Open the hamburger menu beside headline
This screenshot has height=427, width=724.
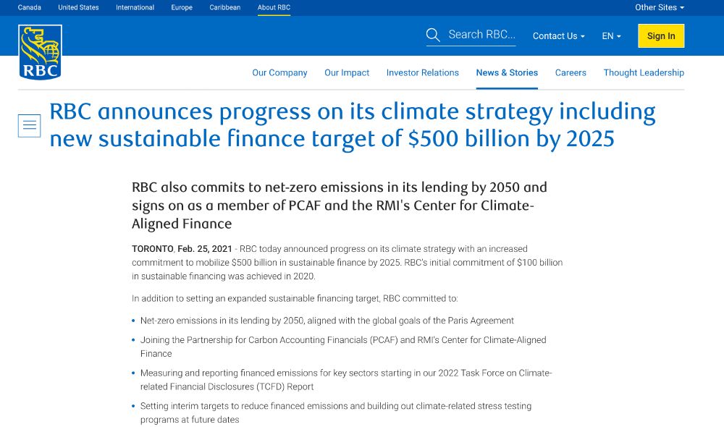(30, 125)
